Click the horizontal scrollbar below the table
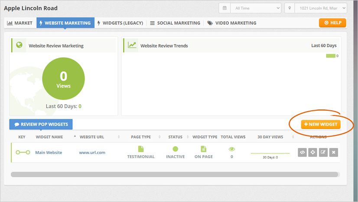 point(174,174)
